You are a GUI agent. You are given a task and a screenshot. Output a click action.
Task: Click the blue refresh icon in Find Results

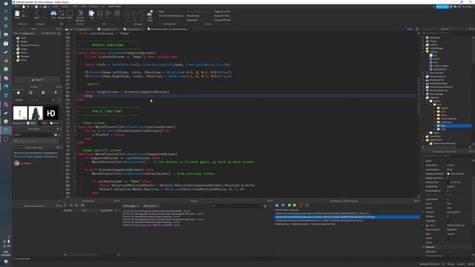[x=283, y=205]
